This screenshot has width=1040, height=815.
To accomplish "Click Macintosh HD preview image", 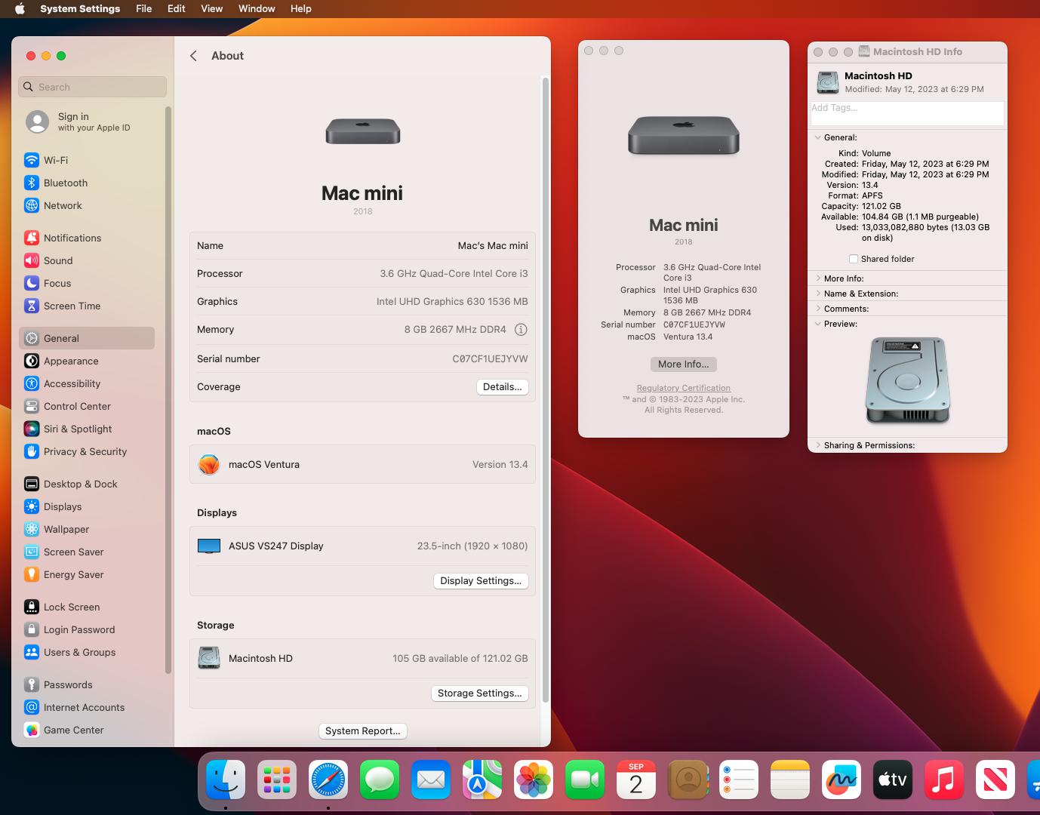I will pyautogui.click(x=907, y=380).
